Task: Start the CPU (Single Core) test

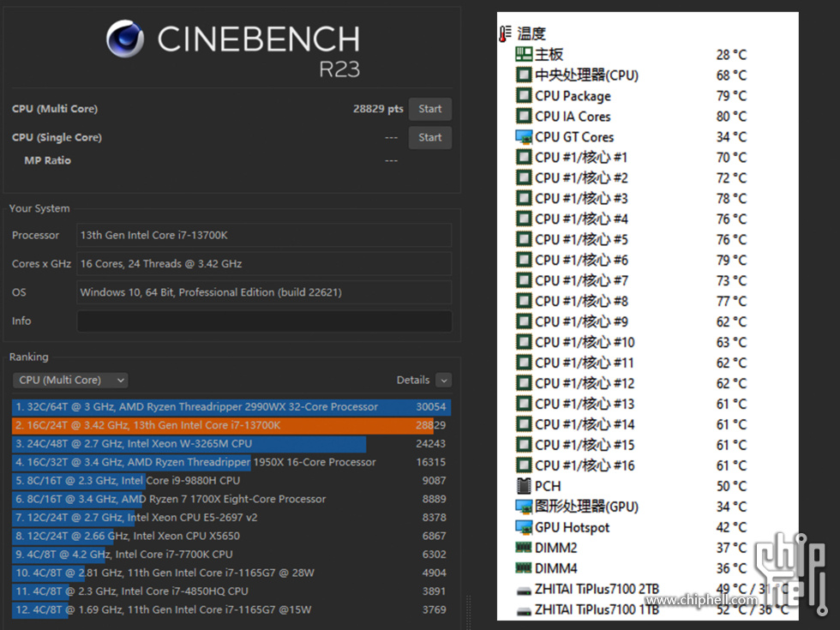Action: (430, 137)
